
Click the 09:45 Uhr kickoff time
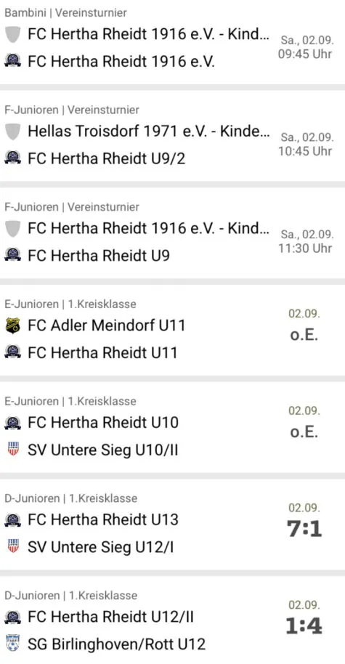[305, 54]
